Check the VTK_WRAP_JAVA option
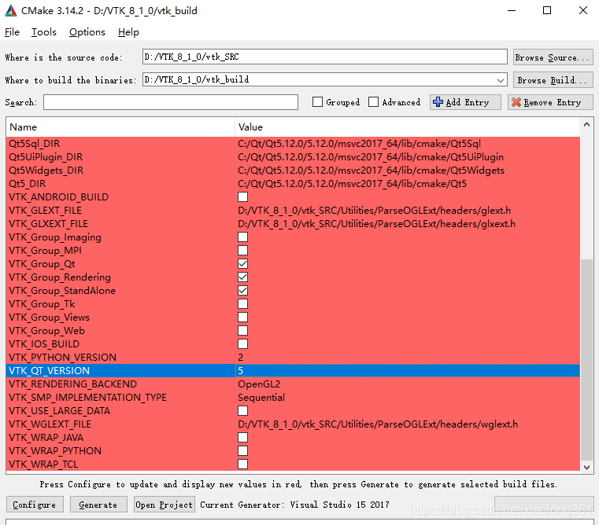 click(242, 437)
